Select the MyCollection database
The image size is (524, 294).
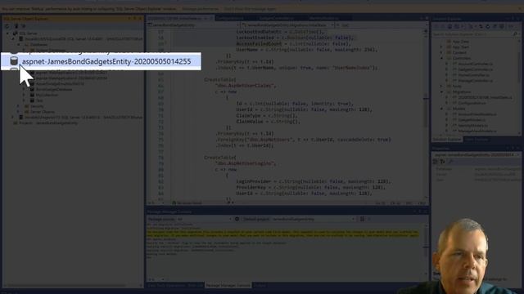pyautogui.click(x=47, y=95)
